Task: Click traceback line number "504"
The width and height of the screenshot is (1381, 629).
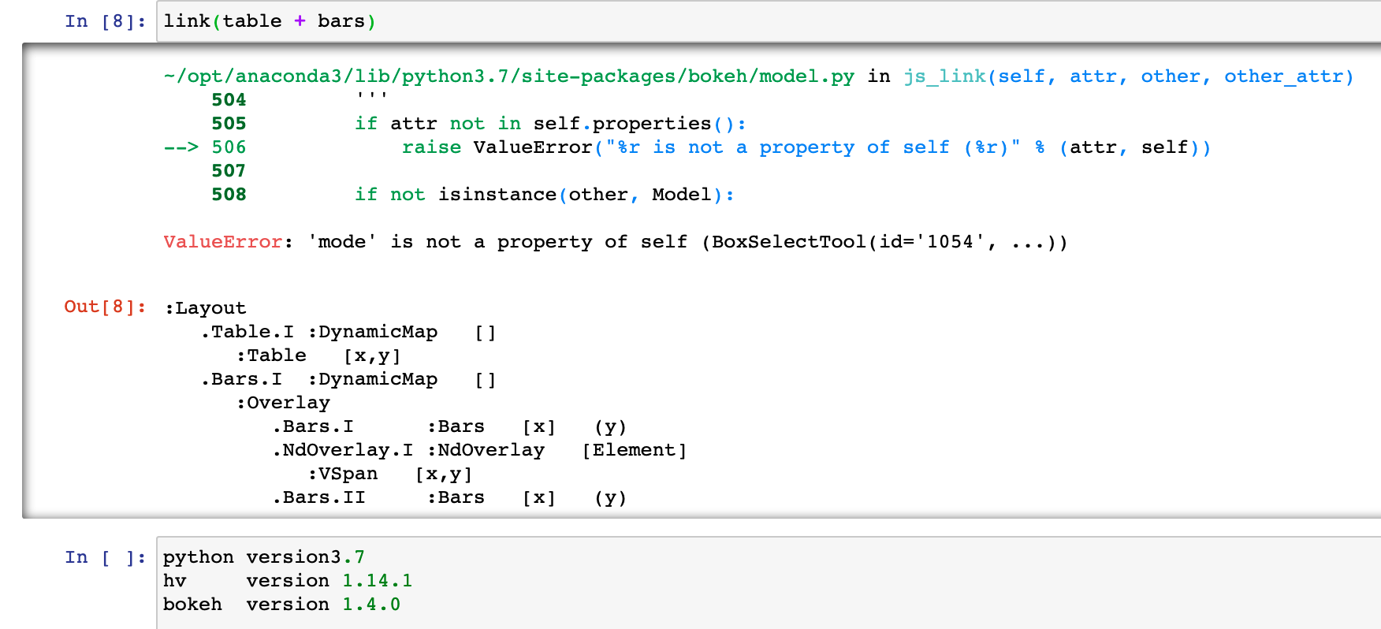Action: coord(229,100)
